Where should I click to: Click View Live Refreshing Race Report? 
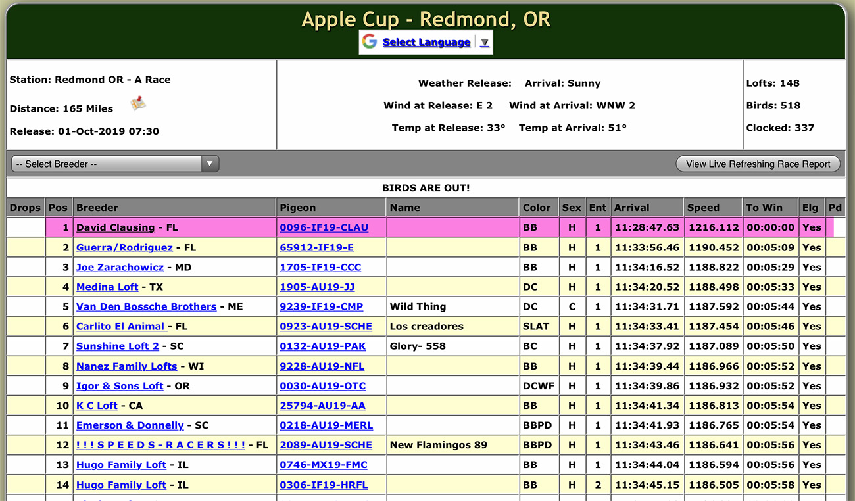(x=758, y=164)
